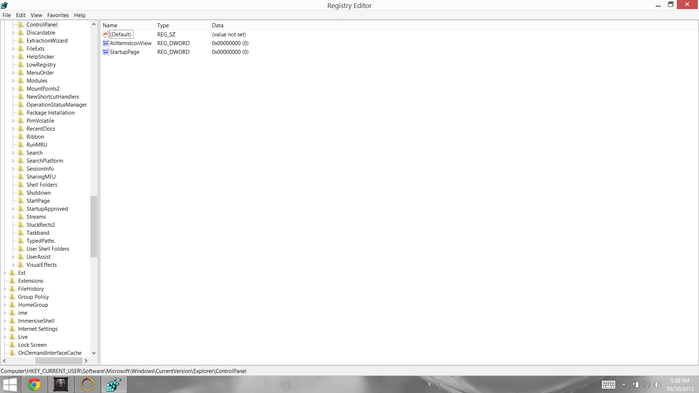Click the Registry Editor taskbar icon
This screenshot has height=393, width=699.
click(x=114, y=384)
